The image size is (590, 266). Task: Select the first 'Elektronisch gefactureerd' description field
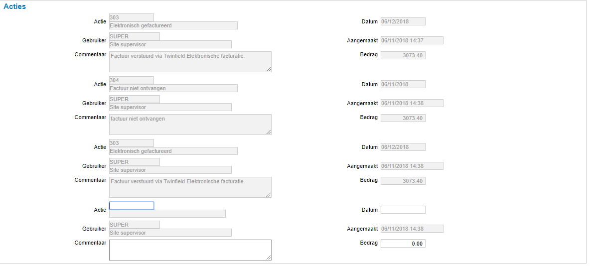(173, 25)
